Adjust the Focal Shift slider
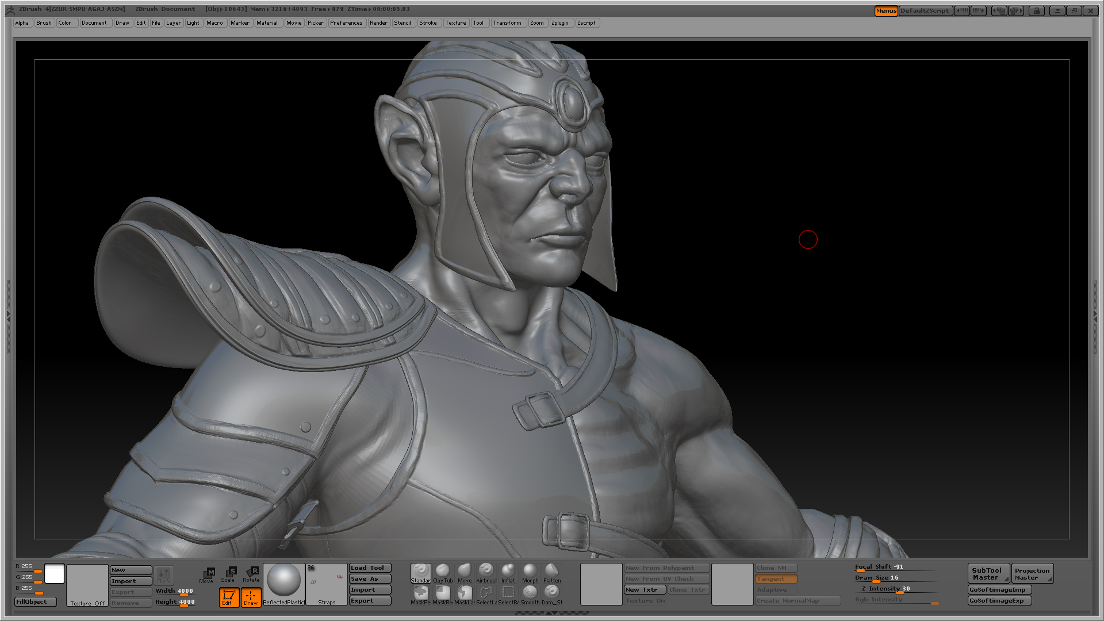The width and height of the screenshot is (1104, 621). coord(897,568)
